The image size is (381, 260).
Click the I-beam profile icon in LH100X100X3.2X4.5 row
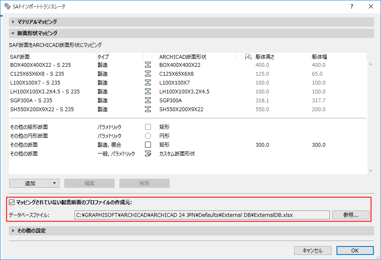click(x=148, y=91)
